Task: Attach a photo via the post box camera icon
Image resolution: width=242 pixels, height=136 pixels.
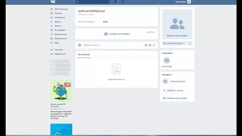Action: tap(146, 45)
